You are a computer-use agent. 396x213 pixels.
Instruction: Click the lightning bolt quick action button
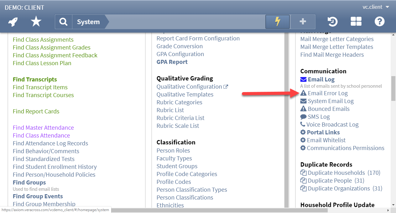(x=277, y=22)
